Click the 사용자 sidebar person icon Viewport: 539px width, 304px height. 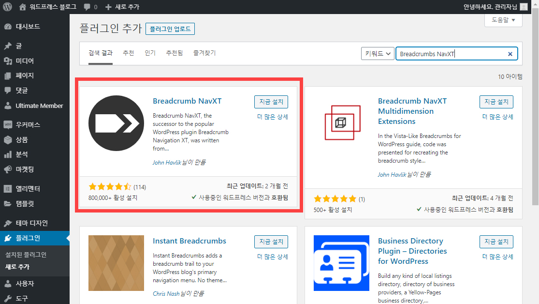click(x=8, y=284)
